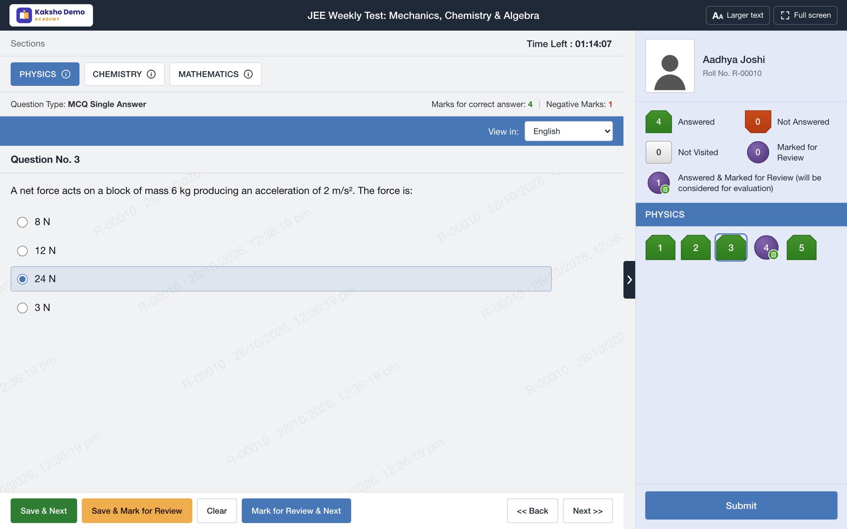Click Mark for Review & Next
The width and height of the screenshot is (847, 529).
pyautogui.click(x=296, y=511)
